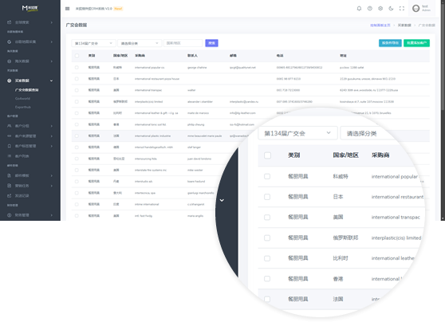445x322 pixels.
Task: Collapse the 买家数据 sidebar section
Action: (30, 80)
